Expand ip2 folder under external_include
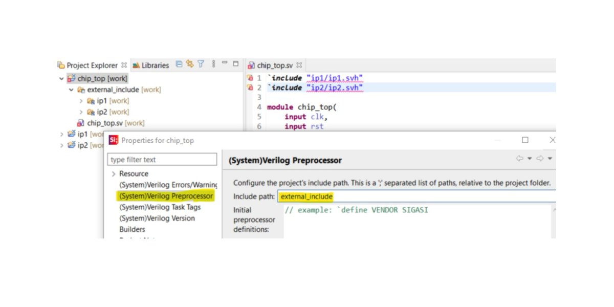614x307 pixels. [x=81, y=112]
